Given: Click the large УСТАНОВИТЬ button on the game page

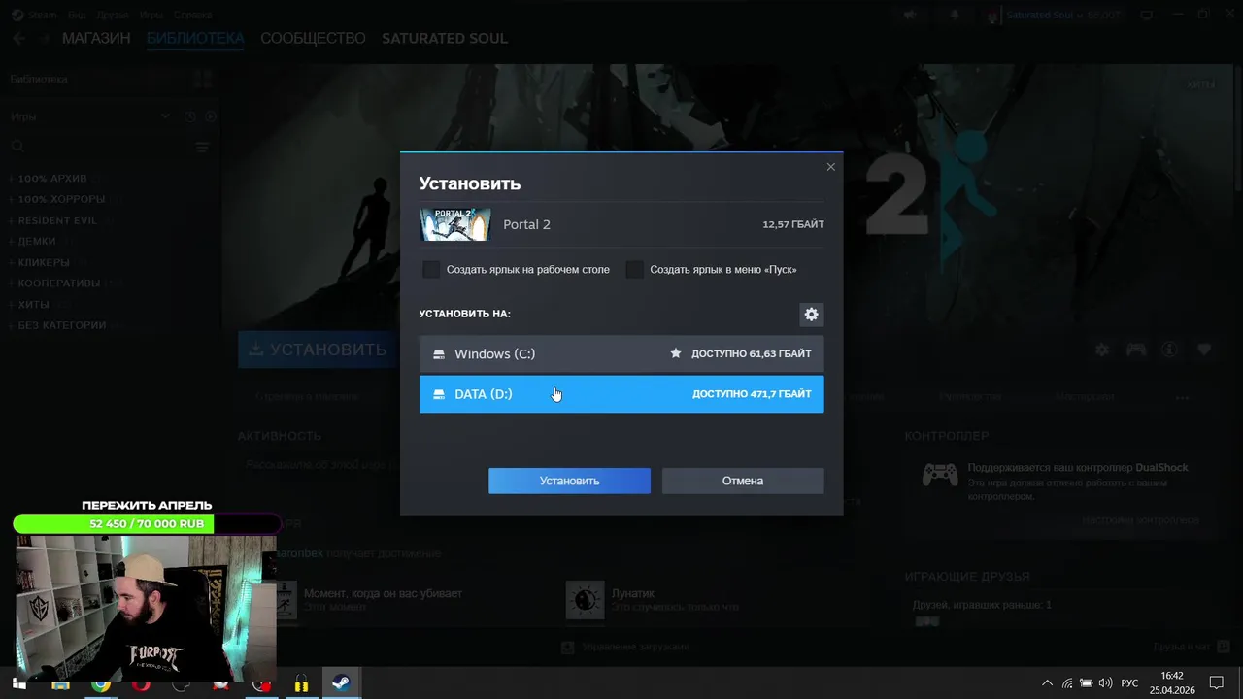Looking at the screenshot, I should (319, 349).
